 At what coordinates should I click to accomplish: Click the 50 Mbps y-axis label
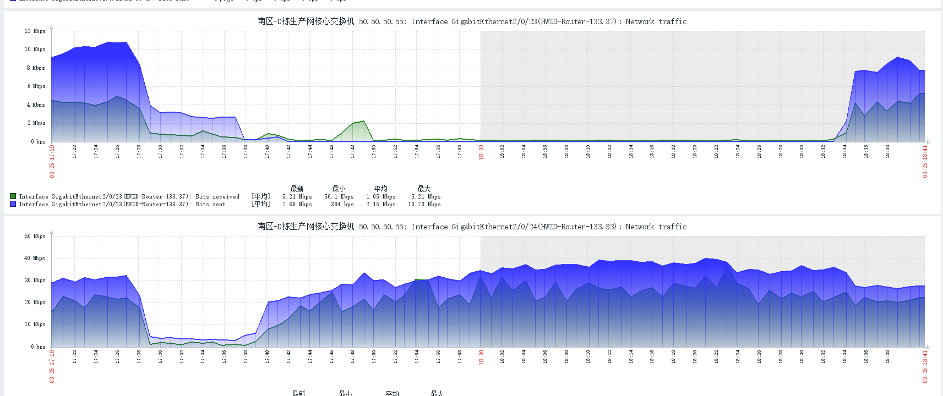coord(35,237)
